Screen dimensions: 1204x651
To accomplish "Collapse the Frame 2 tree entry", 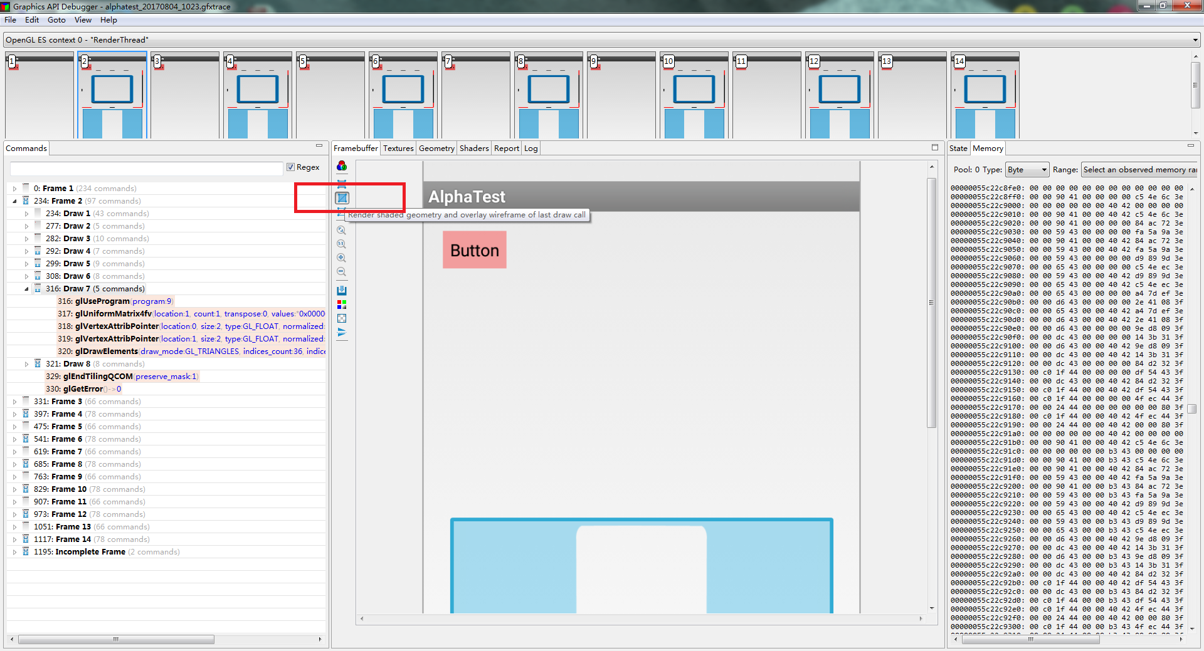I will point(15,201).
